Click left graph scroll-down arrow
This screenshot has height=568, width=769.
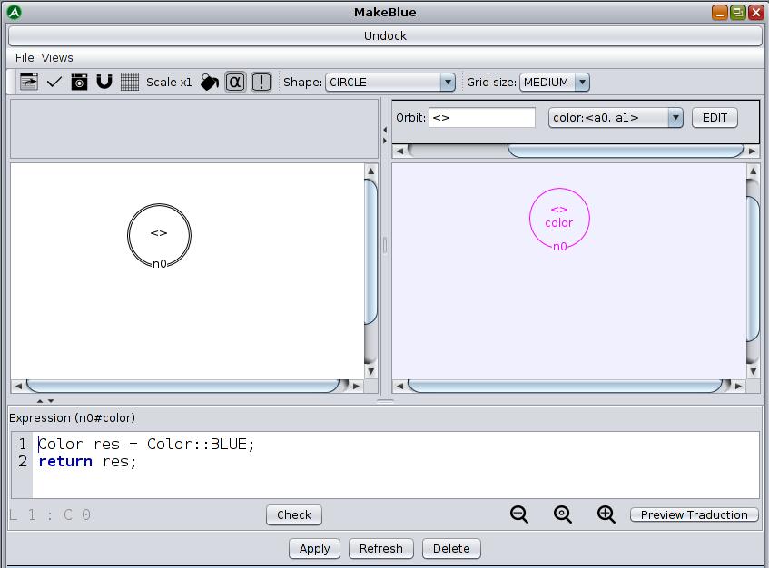pos(370,371)
